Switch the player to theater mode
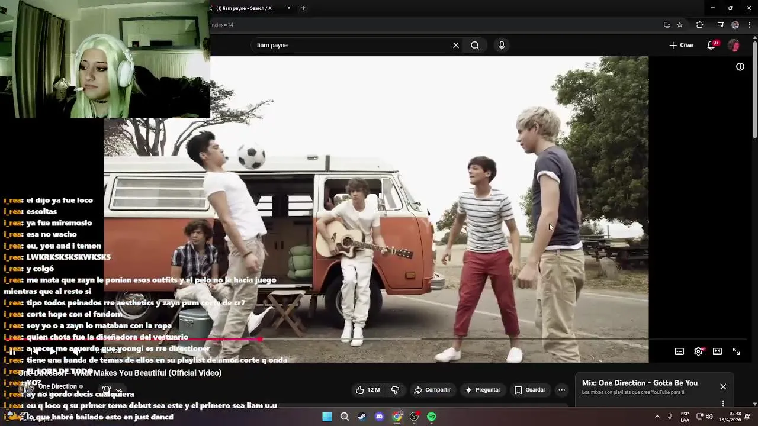758x426 pixels. [717, 351]
